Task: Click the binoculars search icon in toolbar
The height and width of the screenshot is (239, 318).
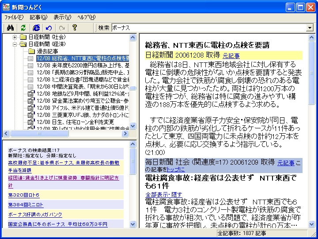Action: point(10,27)
